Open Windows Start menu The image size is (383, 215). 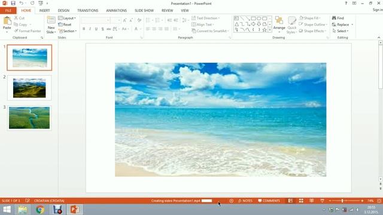7,210
